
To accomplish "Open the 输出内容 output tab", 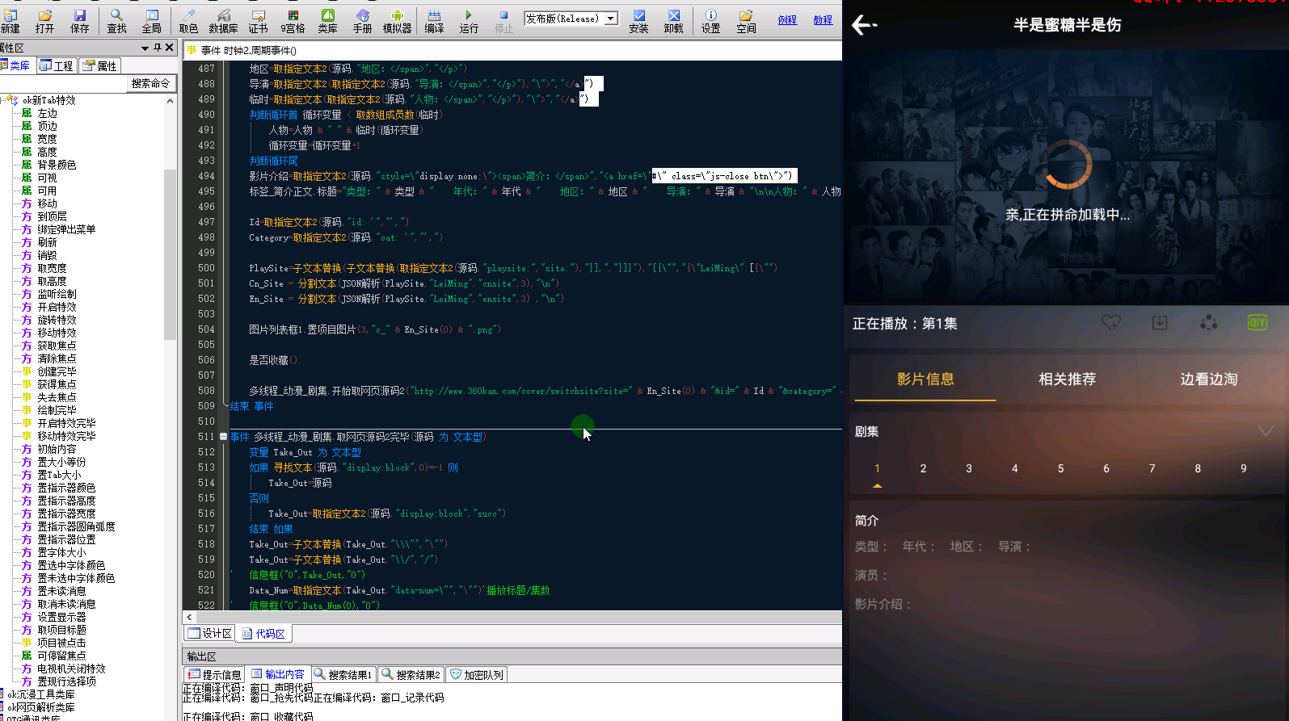I will (278, 674).
